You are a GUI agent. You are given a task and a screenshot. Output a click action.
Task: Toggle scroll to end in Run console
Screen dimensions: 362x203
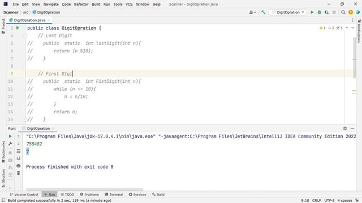pyautogui.click(x=19, y=158)
